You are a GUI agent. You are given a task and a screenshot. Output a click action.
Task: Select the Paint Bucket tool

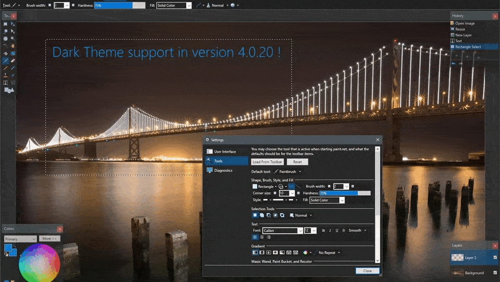click(x=5, y=53)
